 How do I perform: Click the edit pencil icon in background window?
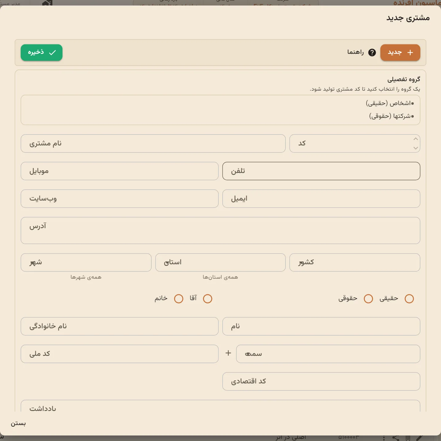click(420, 438)
